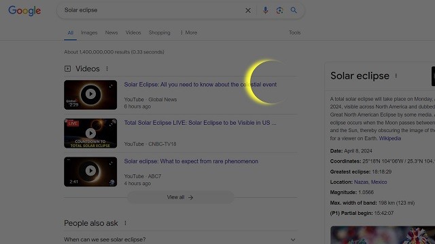Switch to the Shopping tab
The image size is (435, 244).
pyautogui.click(x=160, y=33)
